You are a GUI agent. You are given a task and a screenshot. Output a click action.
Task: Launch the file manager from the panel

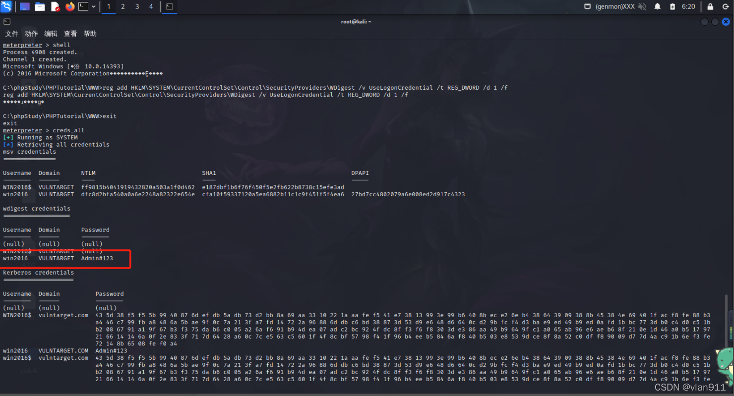click(40, 7)
